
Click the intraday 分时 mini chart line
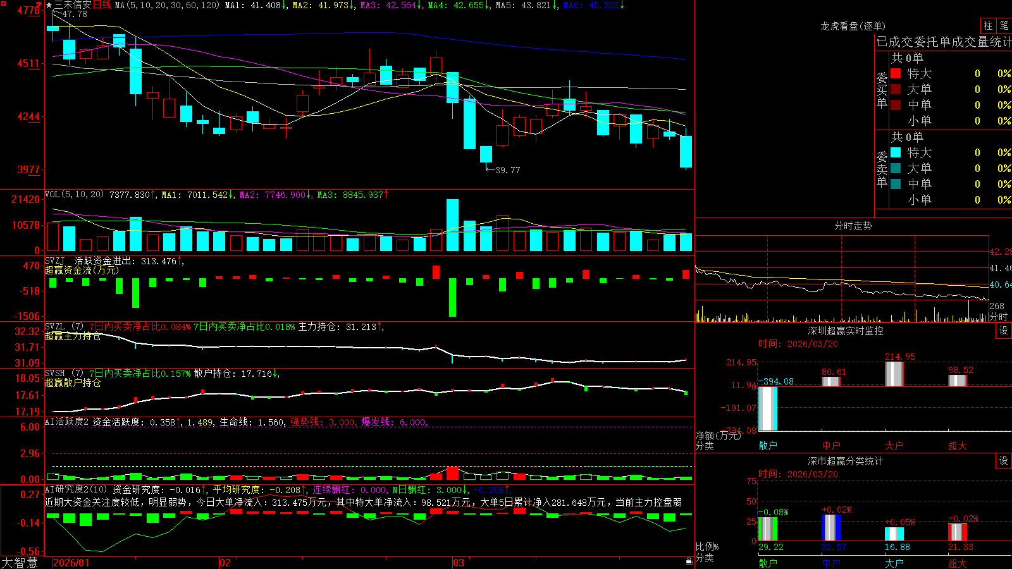tap(841, 284)
